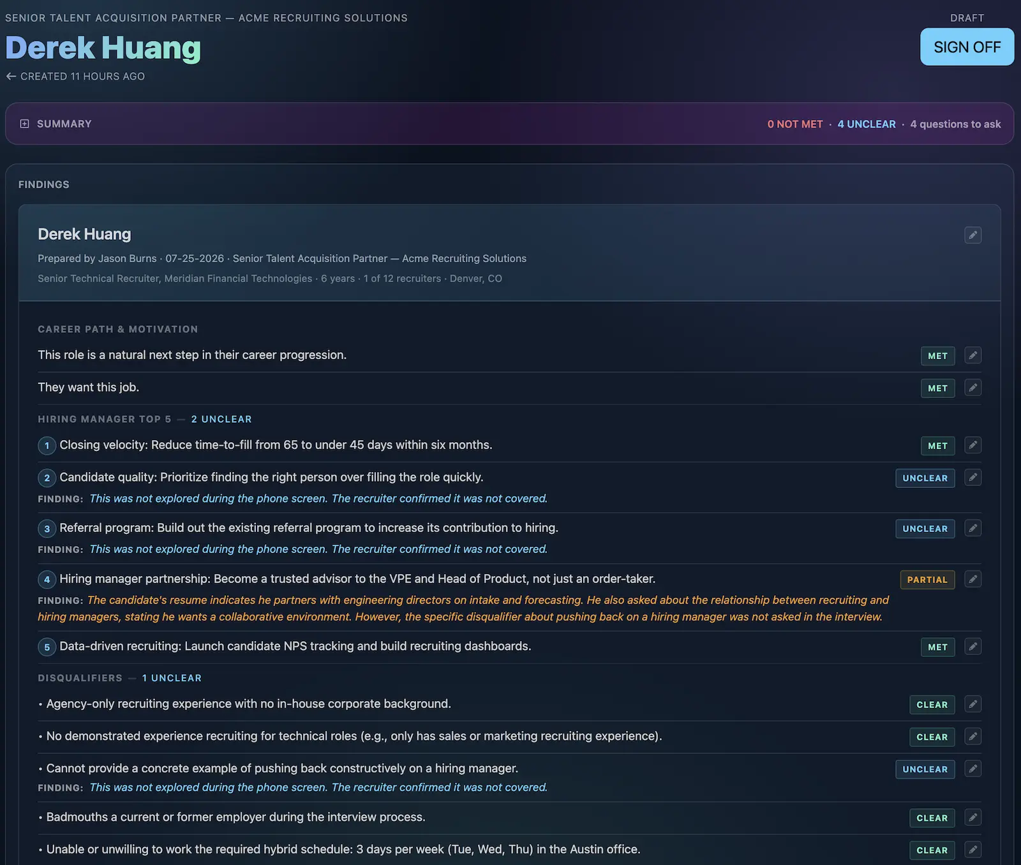The width and height of the screenshot is (1021, 865).
Task: Edit the 'They want this job' finding
Action: tap(973, 387)
